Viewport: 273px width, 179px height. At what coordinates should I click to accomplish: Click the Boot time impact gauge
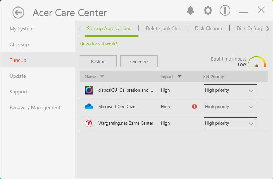click(257, 62)
